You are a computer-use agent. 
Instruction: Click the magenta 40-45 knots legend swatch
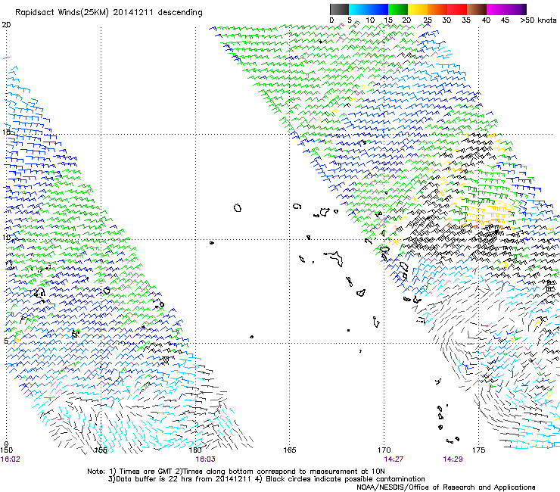(496, 9)
